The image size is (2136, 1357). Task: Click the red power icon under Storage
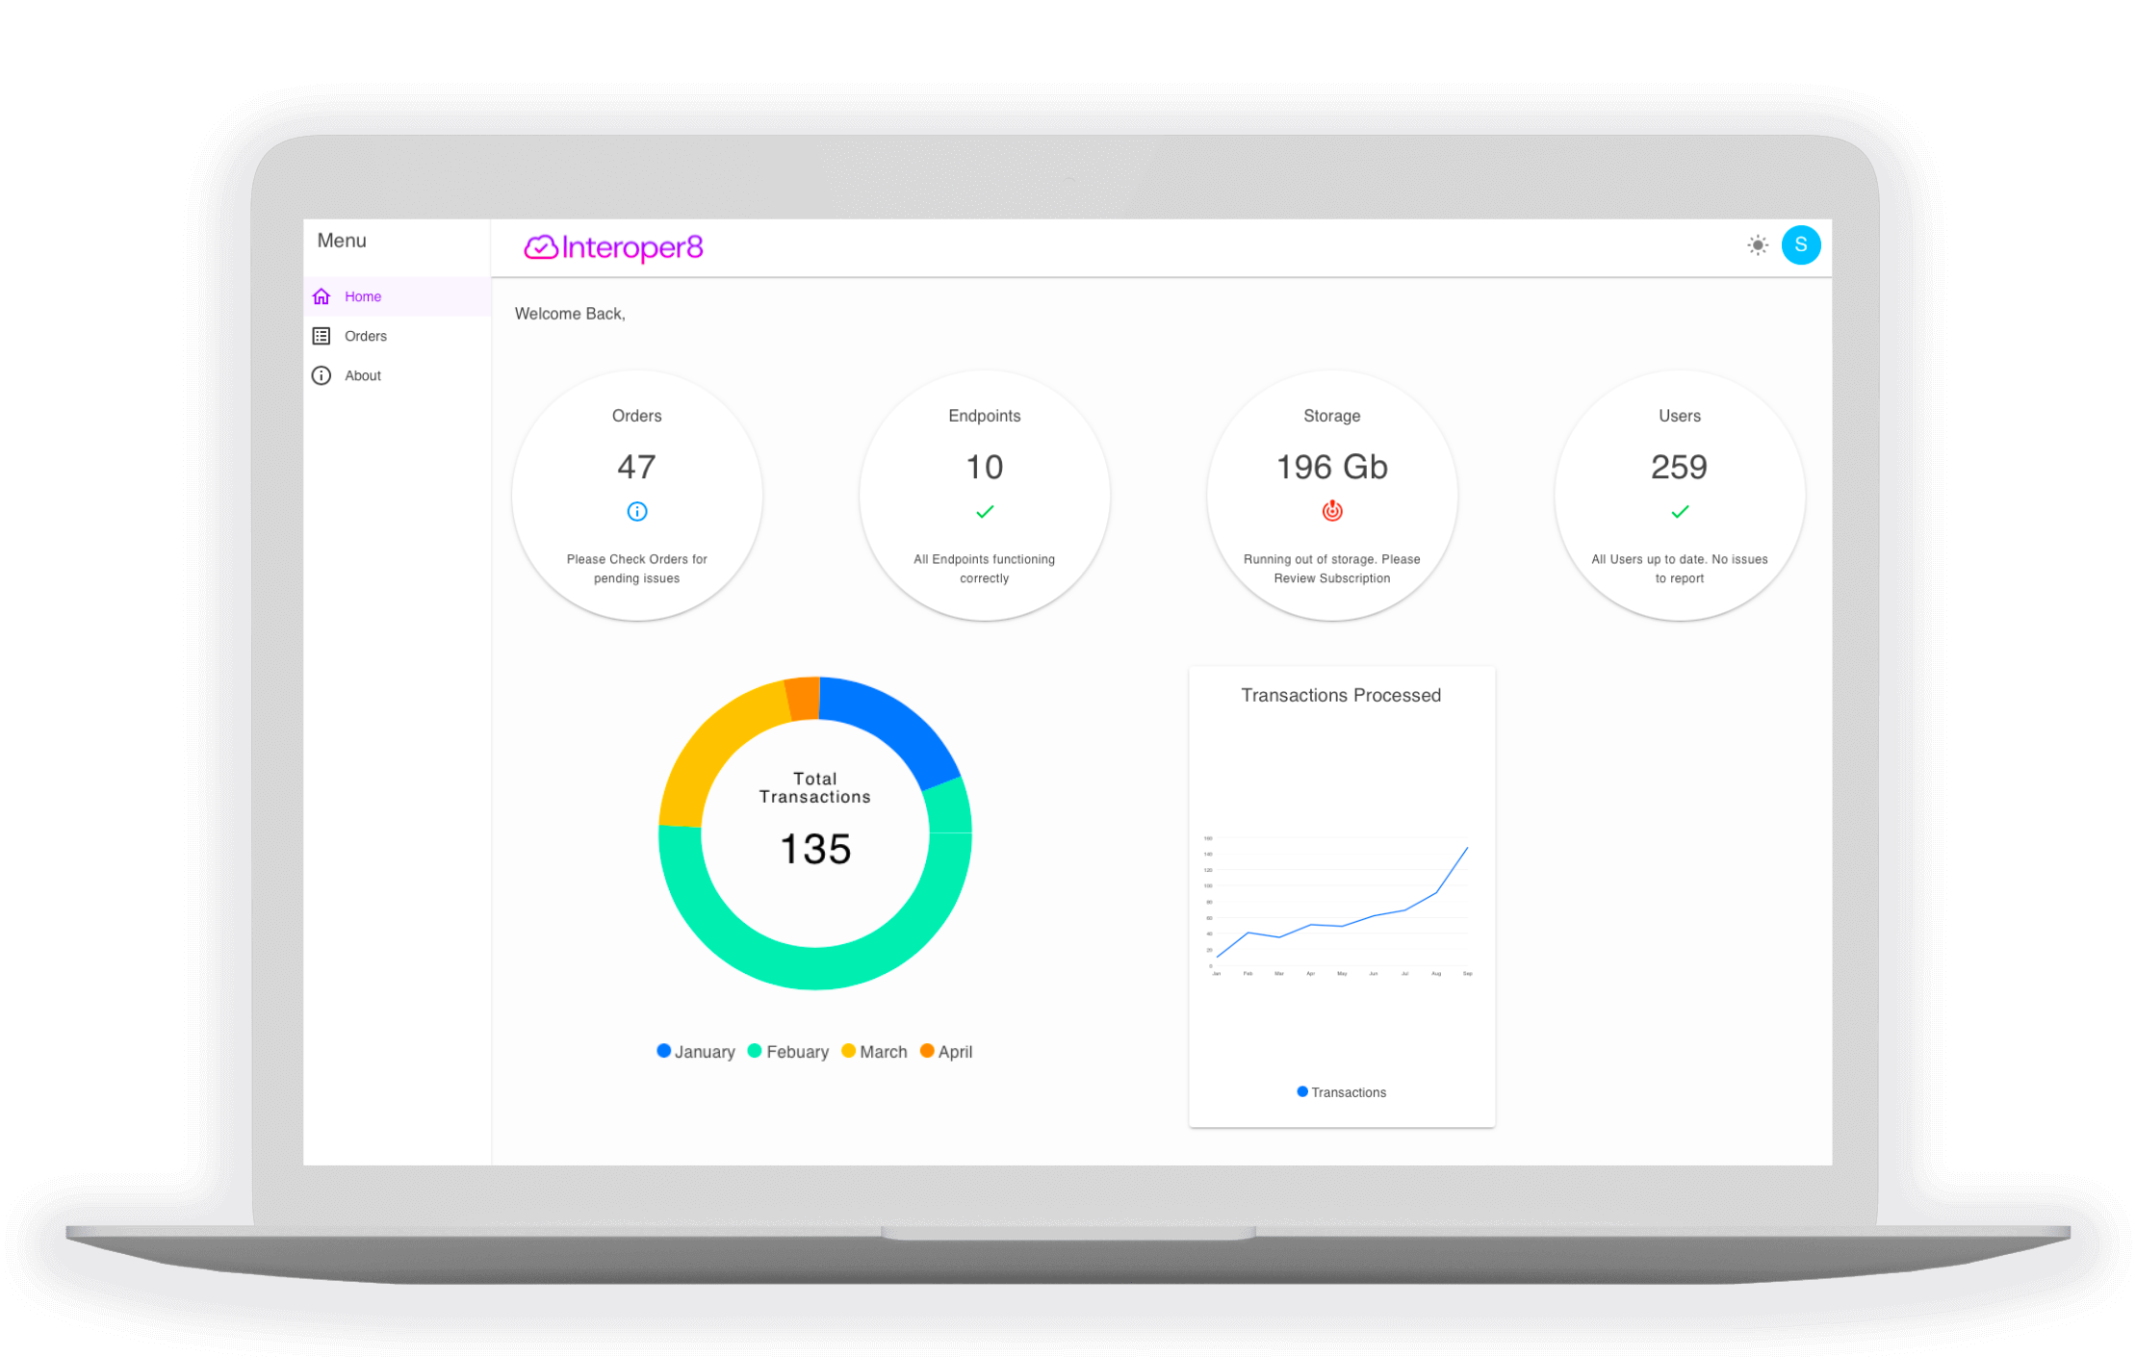[x=1332, y=511]
